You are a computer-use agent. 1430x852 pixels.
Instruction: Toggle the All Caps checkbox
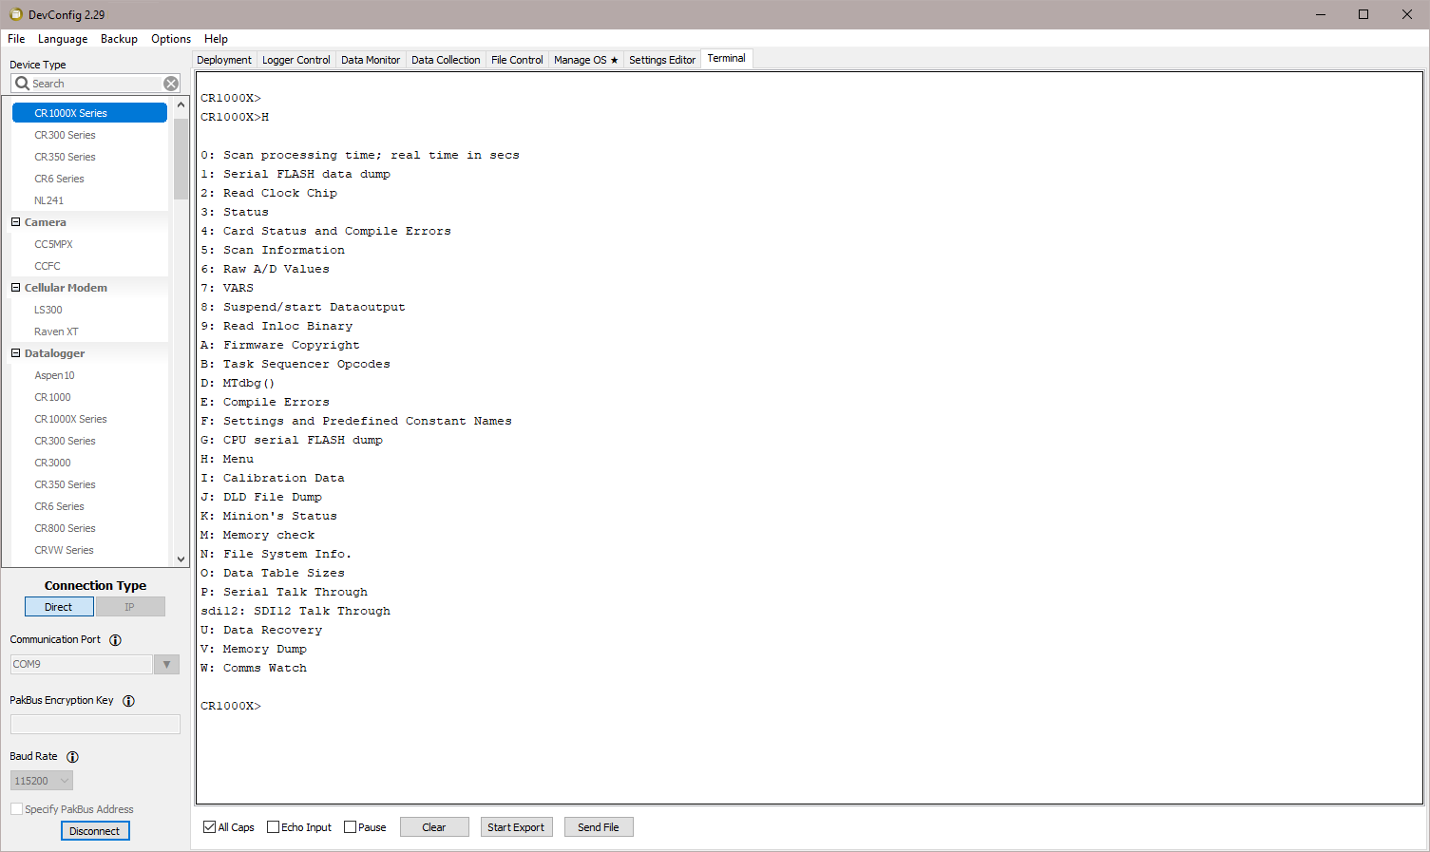(209, 827)
